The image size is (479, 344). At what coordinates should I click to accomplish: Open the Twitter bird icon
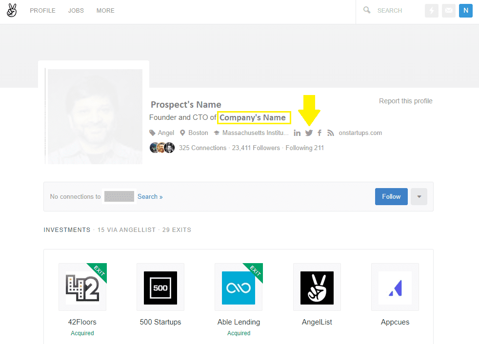[309, 133]
